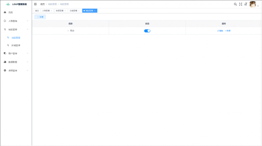Expand the 系统管理 sidebar menu

tap(16, 70)
